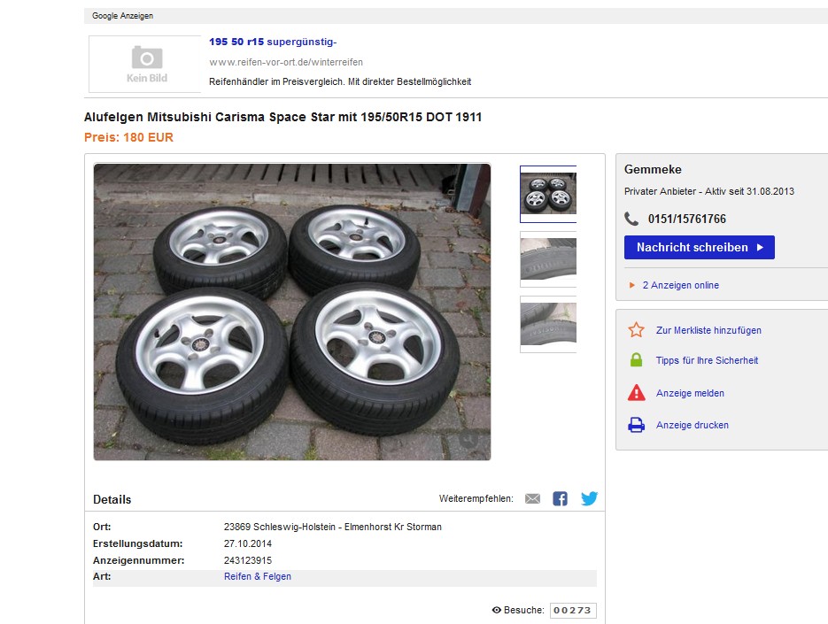Open the '2 Anzeigen online' link
The height and width of the screenshot is (624, 828).
click(x=680, y=285)
